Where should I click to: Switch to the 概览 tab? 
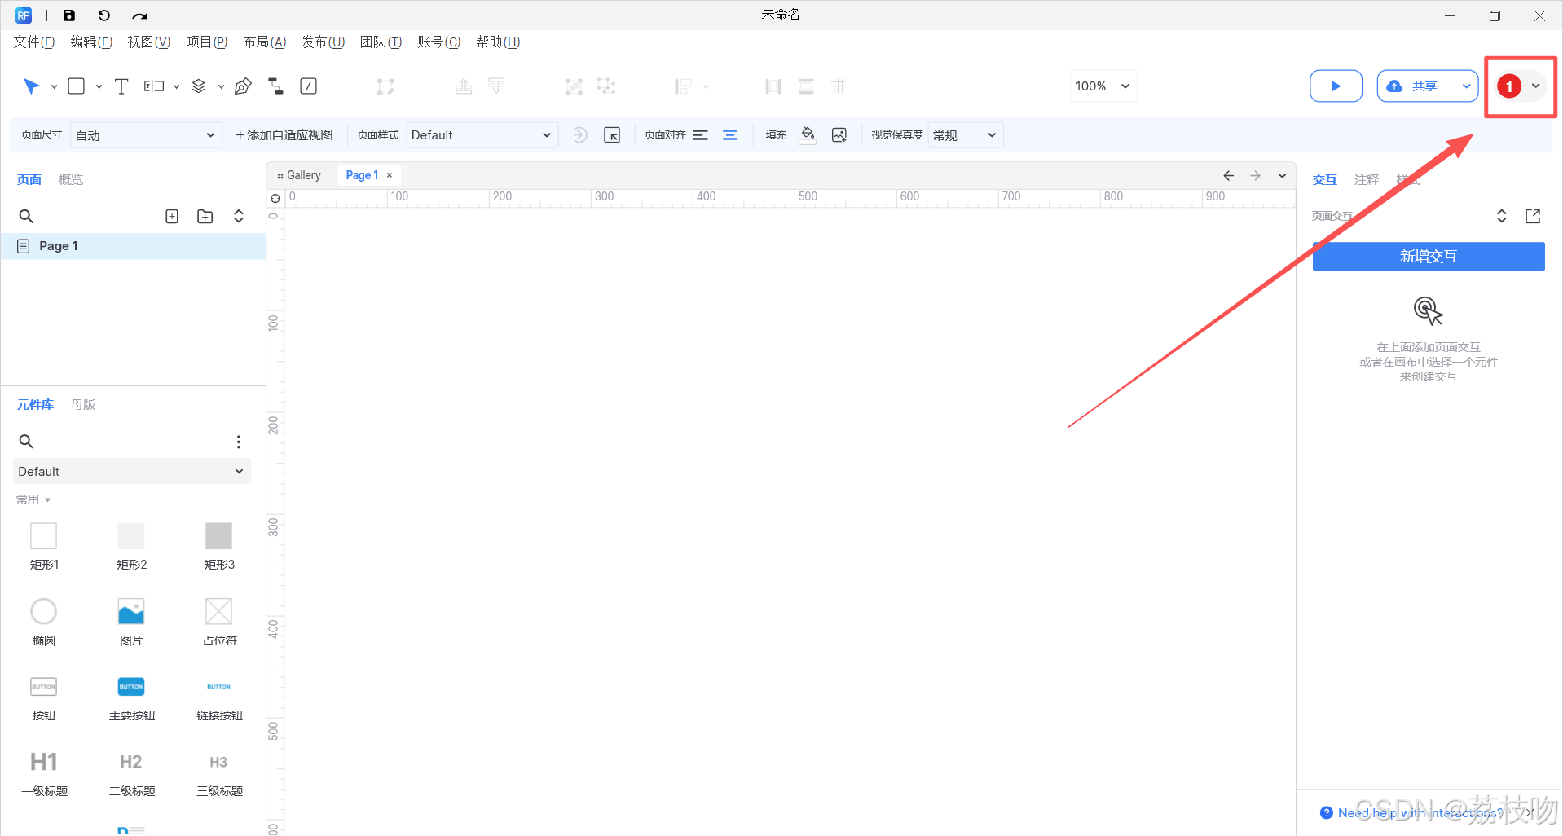(x=71, y=180)
